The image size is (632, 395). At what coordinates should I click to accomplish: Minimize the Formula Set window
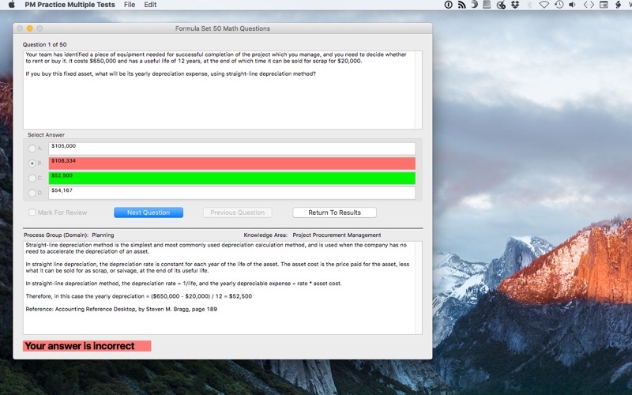point(29,28)
